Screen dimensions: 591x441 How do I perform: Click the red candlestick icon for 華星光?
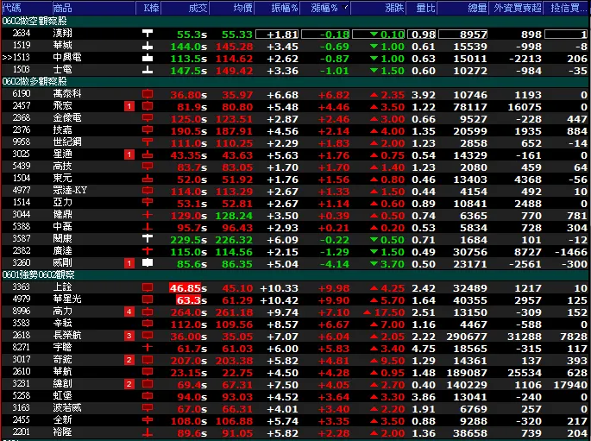[148, 299]
